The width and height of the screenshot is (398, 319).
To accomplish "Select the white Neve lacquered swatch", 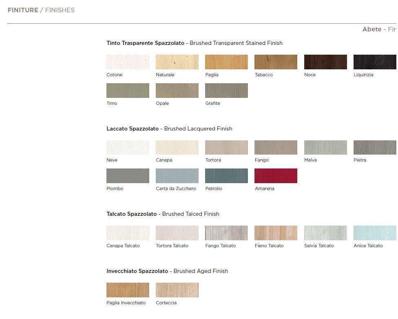I will pyautogui.click(x=128, y=147).
